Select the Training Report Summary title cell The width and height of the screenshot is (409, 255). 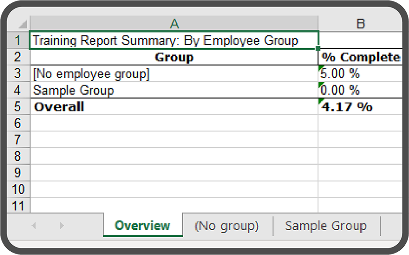174,40
